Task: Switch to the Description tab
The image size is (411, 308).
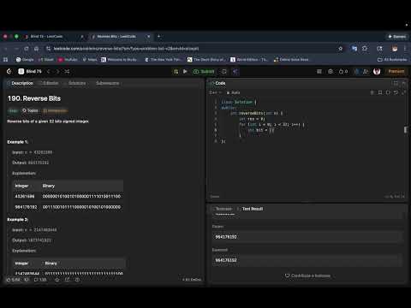Action: click(21, 83)
